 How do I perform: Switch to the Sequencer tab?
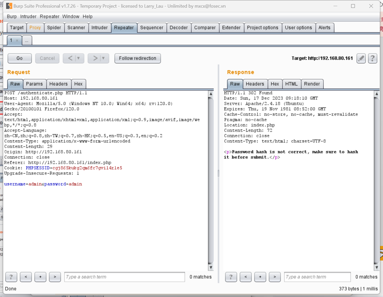pos(152,28)
